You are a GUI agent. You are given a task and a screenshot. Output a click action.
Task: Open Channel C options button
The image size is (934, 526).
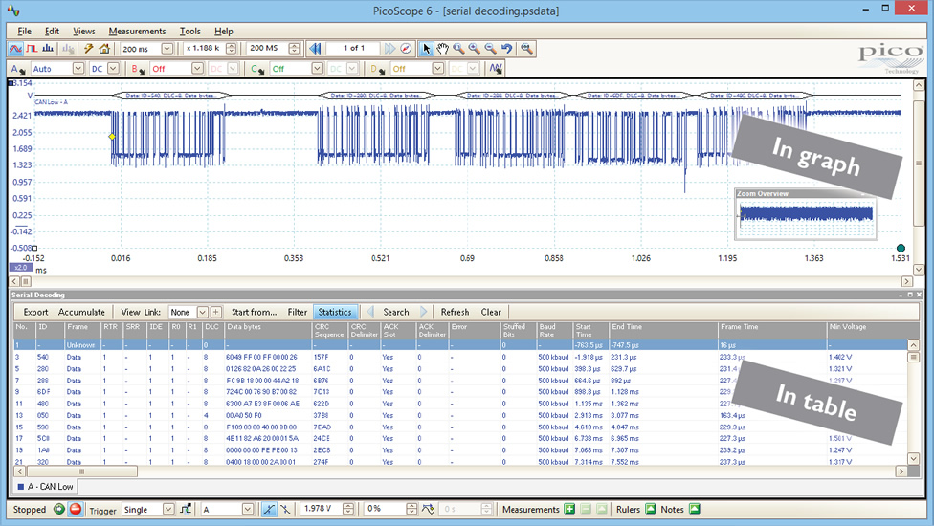(x=257, y=69)
